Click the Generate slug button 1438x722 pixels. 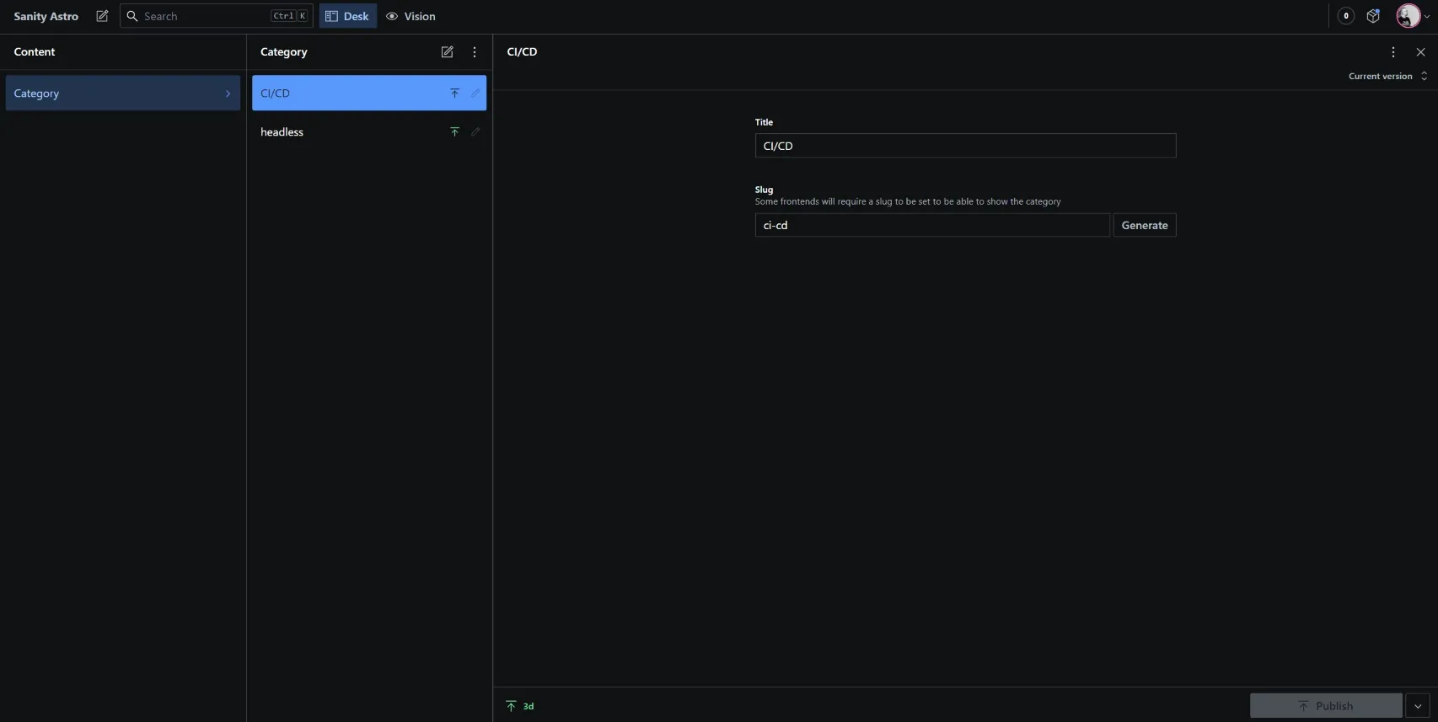click(1144, 225)
